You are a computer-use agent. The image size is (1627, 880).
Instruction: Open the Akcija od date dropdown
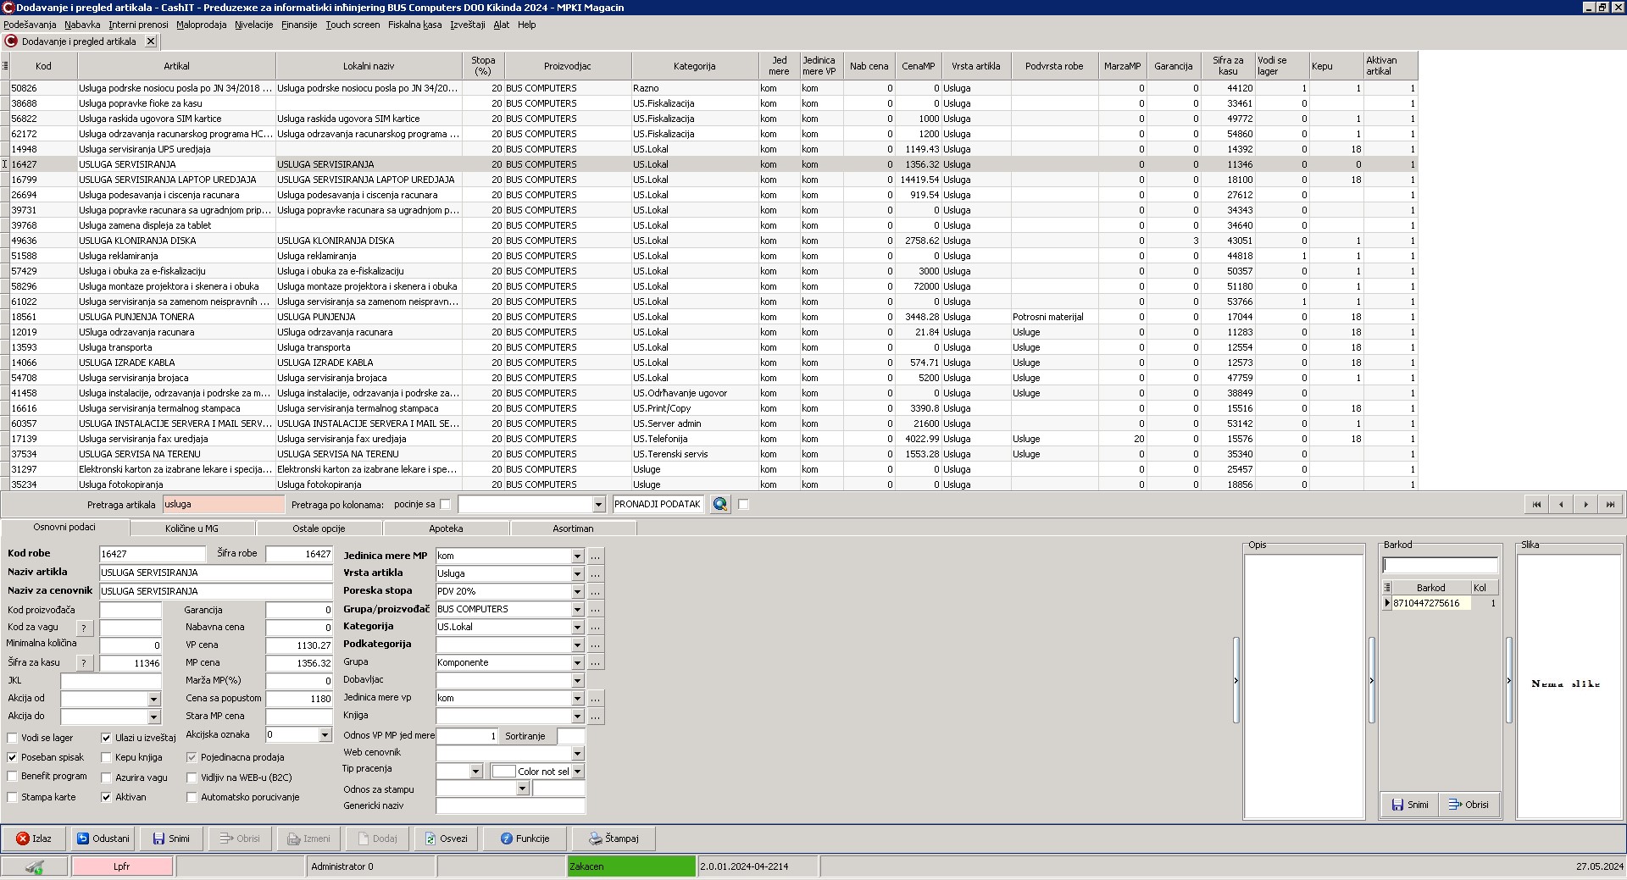[153, 700]
